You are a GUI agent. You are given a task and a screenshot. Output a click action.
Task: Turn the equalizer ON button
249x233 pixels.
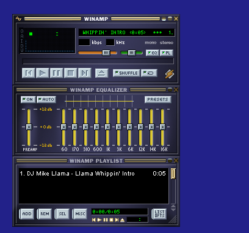click(x=28, y=100)
